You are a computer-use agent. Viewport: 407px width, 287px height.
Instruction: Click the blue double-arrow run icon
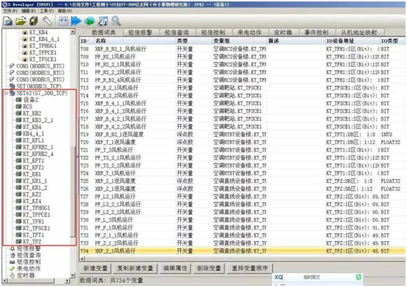click(76, 21)
